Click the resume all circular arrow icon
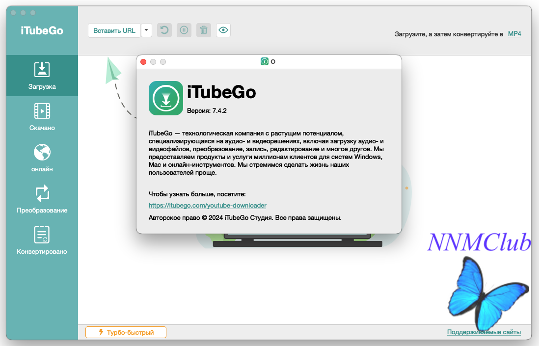This screenshot has height=346, width=539. coord(164,30)
